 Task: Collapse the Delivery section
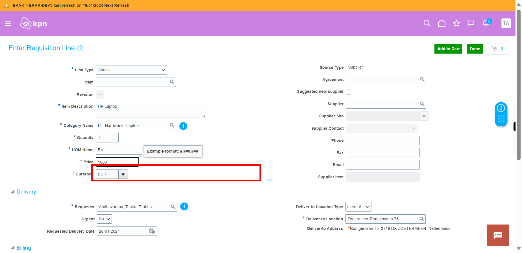point(12,192)
